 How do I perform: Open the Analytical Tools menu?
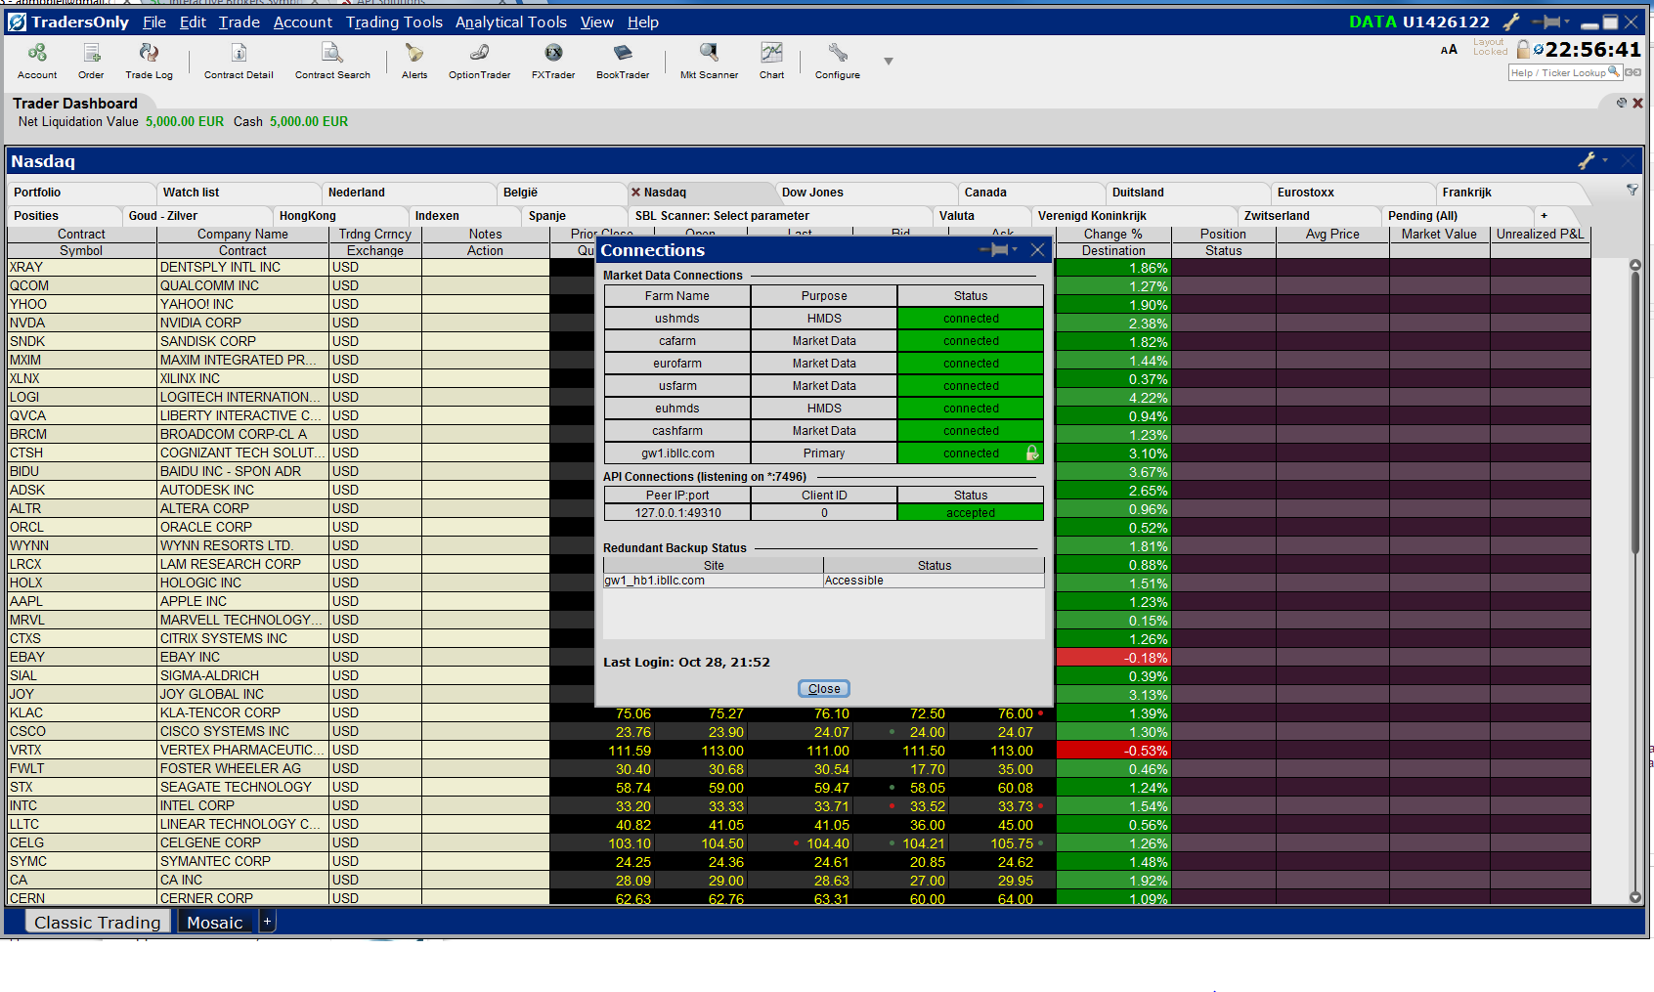[x=511, y=22]
